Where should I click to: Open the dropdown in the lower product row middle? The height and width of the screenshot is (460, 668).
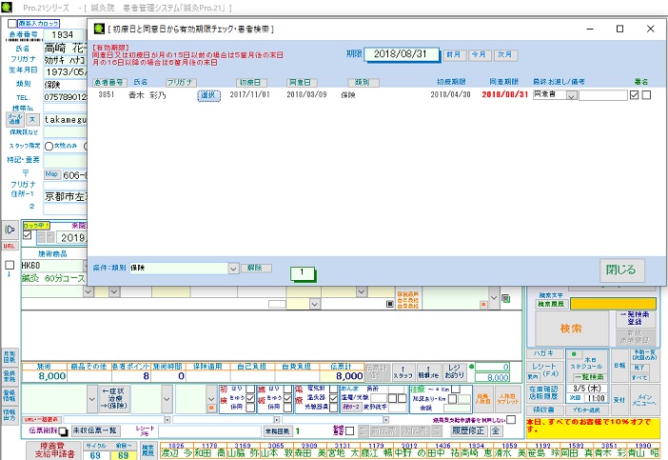coord(314,304)
